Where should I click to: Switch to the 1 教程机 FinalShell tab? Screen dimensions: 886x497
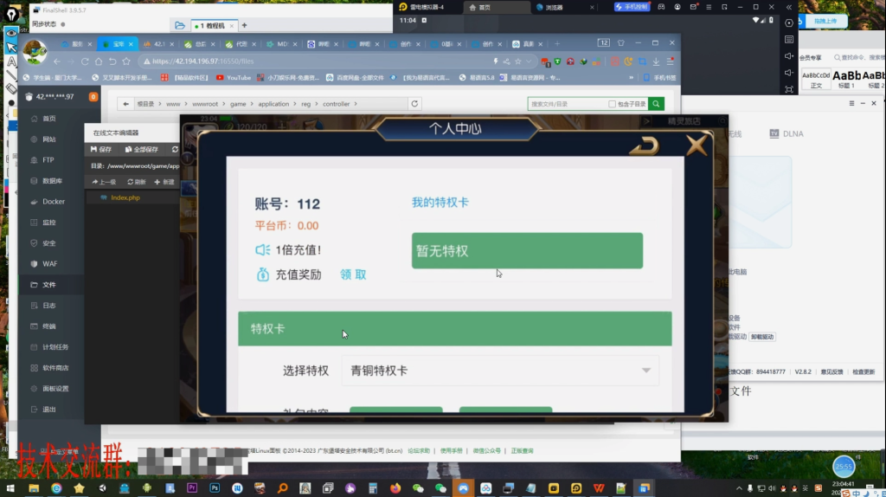point(213,25)
